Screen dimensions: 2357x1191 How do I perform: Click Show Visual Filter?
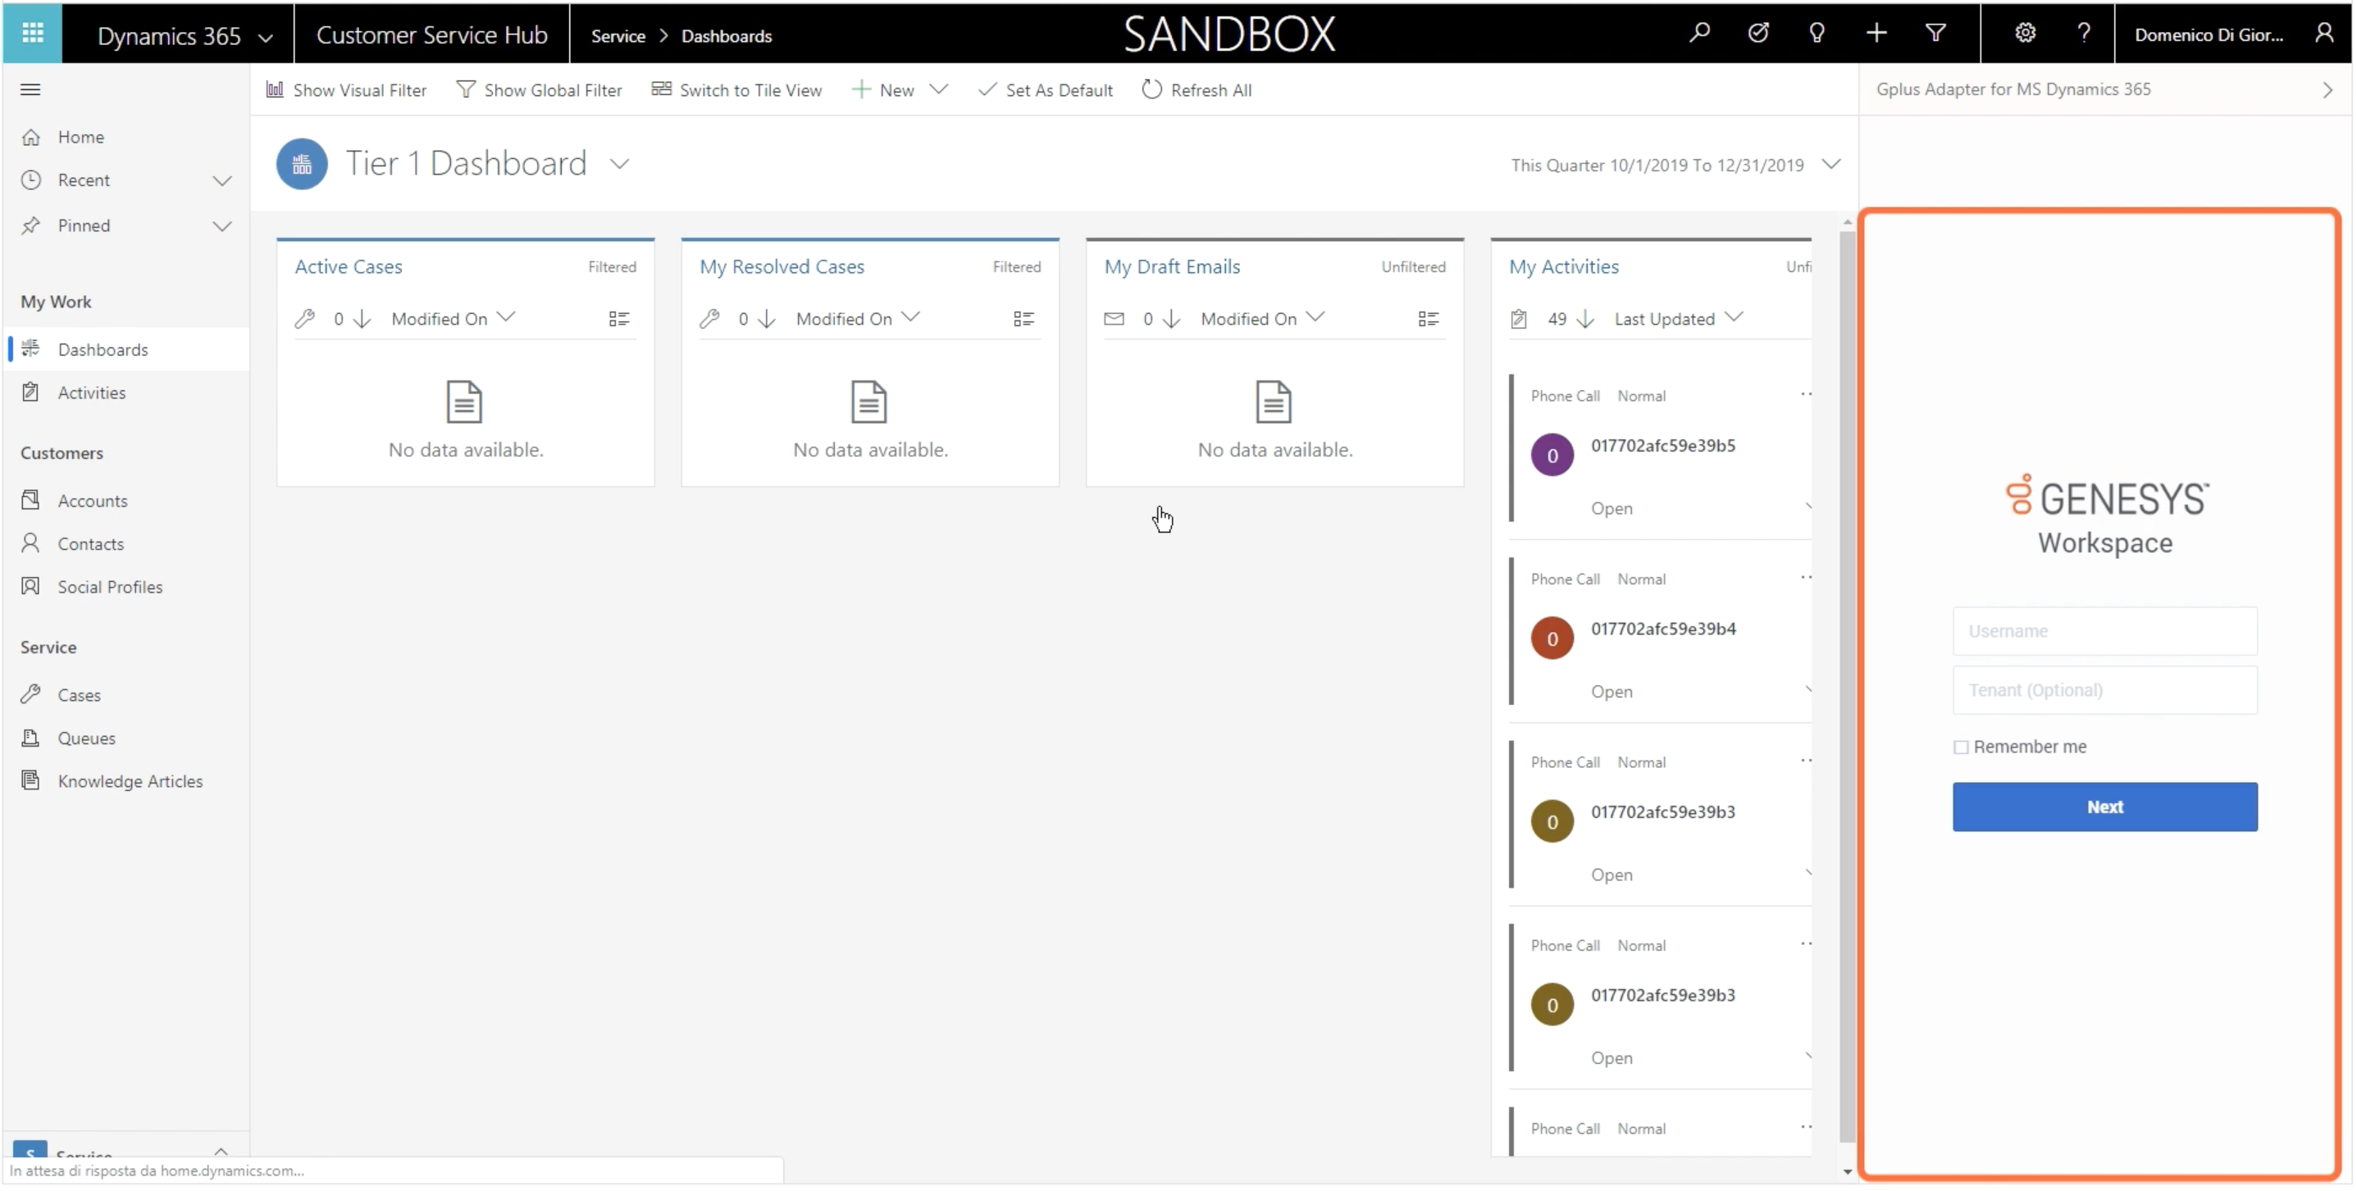(x=346, y=89)
